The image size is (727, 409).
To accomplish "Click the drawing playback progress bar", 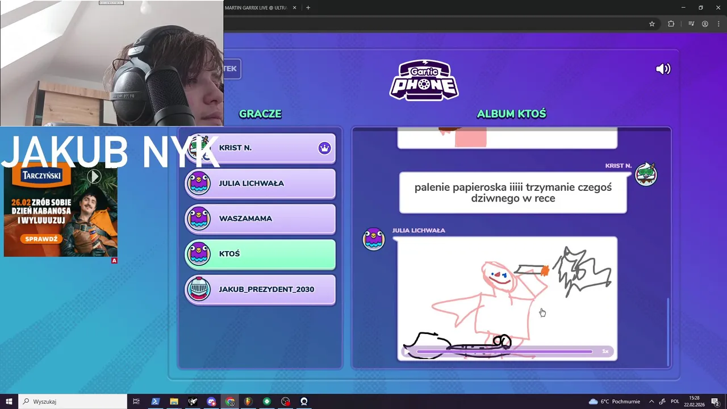I will click(504, 352).
